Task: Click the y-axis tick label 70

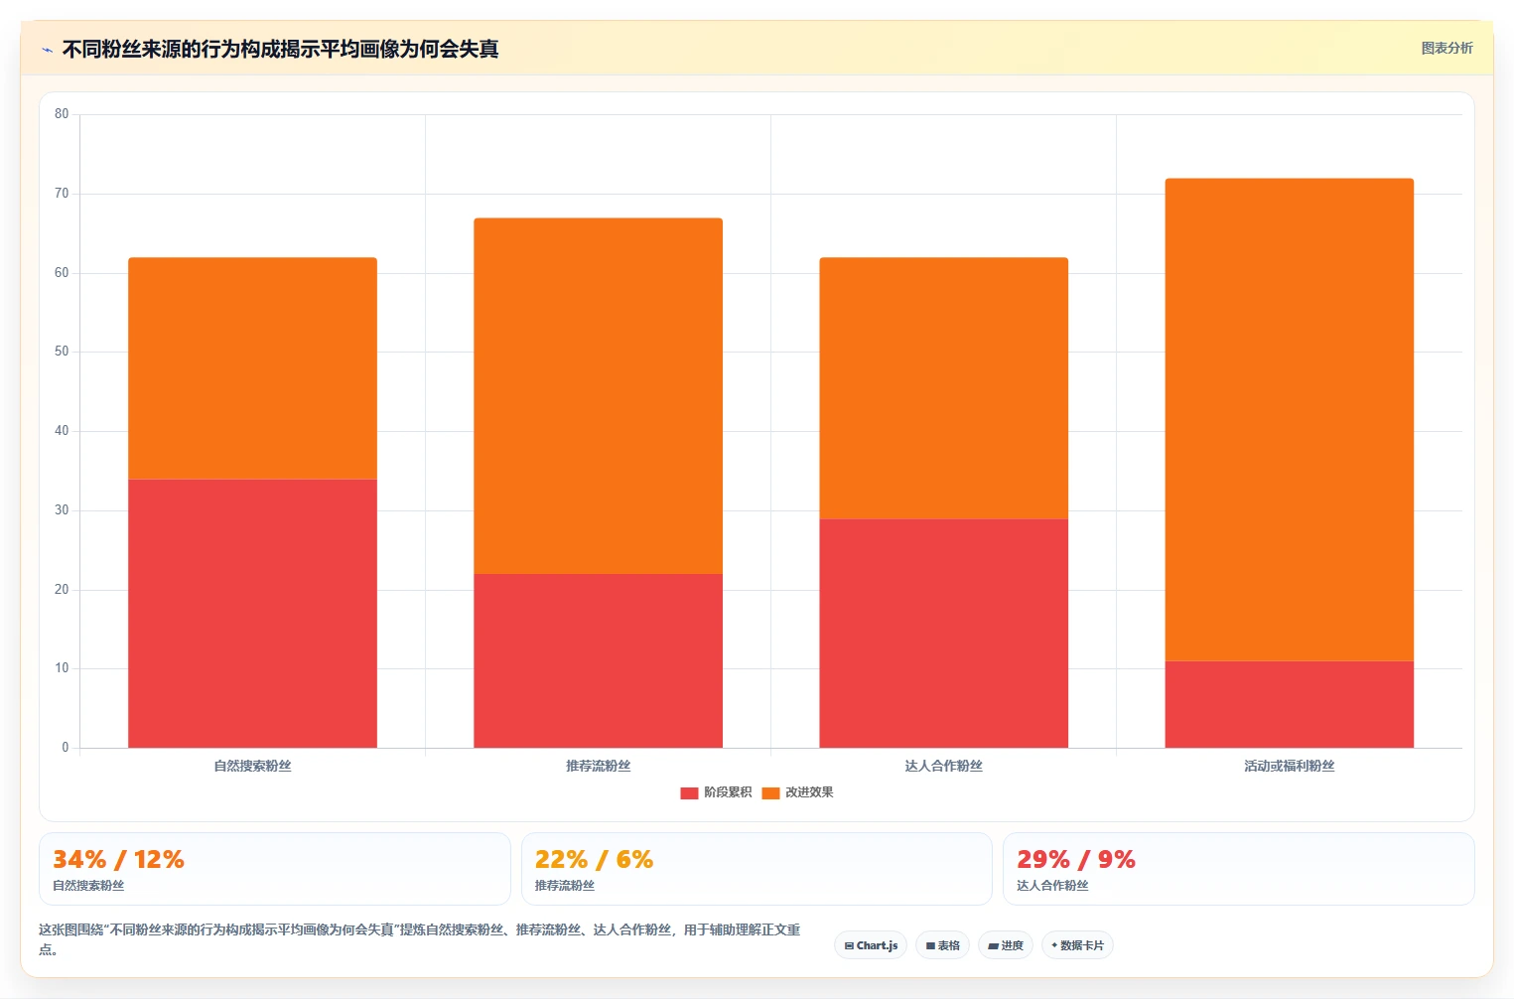Action: (x=62, y=194)
